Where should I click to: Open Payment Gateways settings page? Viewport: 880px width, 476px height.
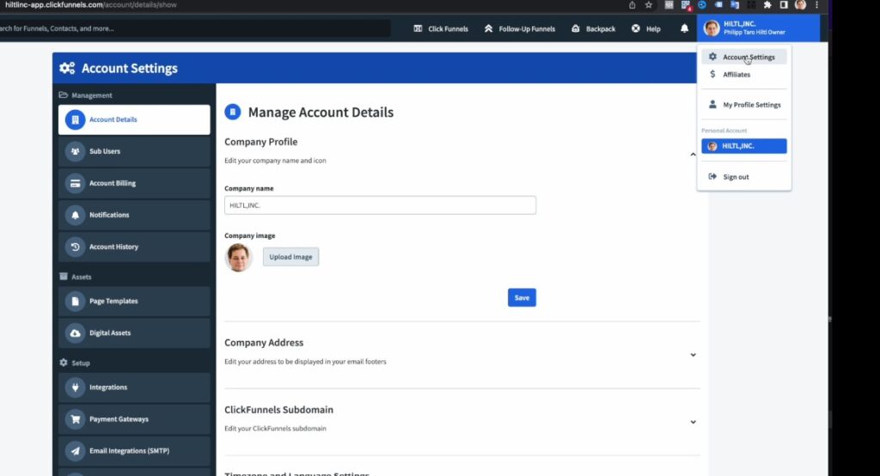(134, 419)
